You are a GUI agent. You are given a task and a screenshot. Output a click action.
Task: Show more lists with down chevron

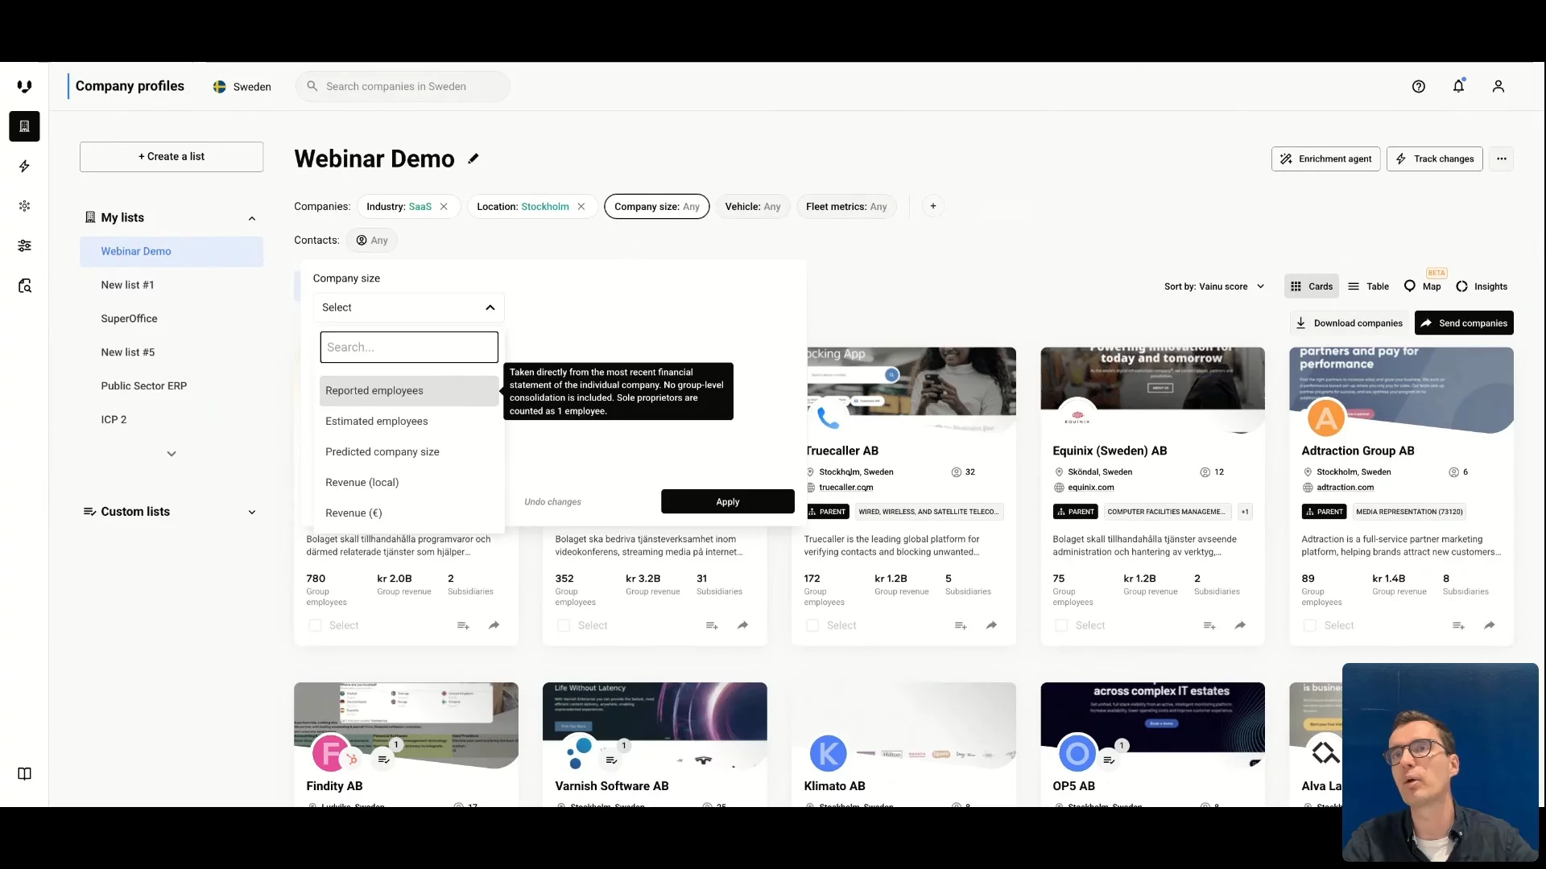pyautogui.click(x=172, y=454)
